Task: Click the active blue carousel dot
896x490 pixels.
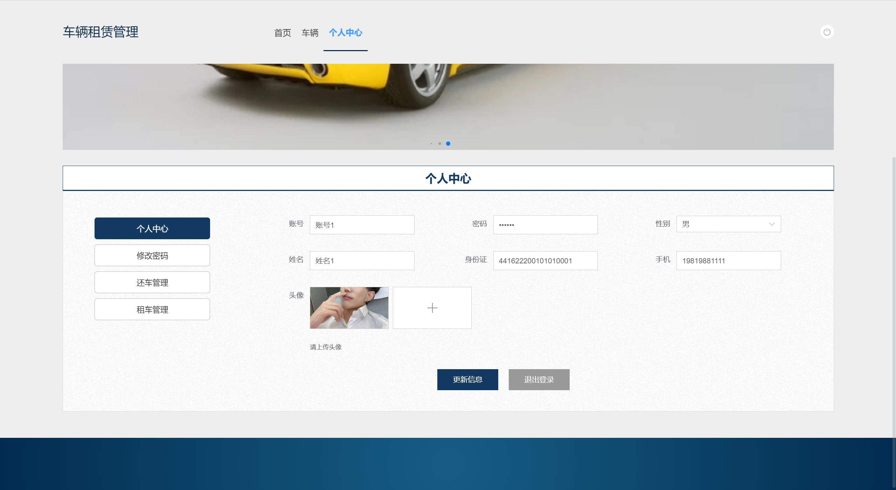Action: tap(448, 144)
